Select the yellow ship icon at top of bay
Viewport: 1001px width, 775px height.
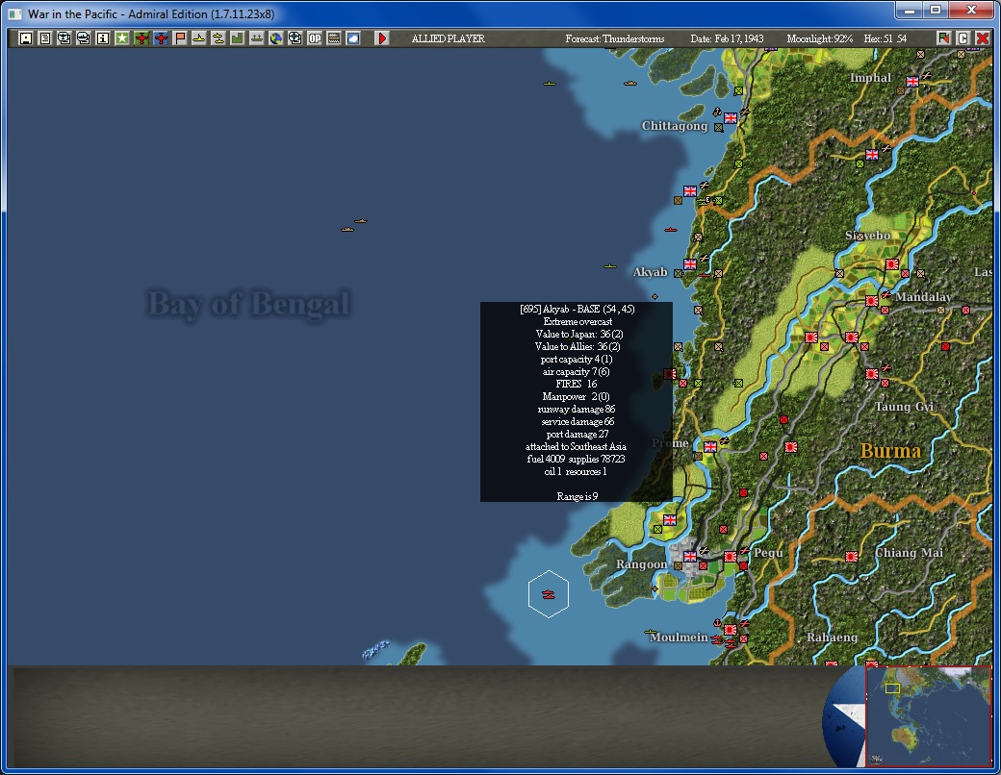550,84
